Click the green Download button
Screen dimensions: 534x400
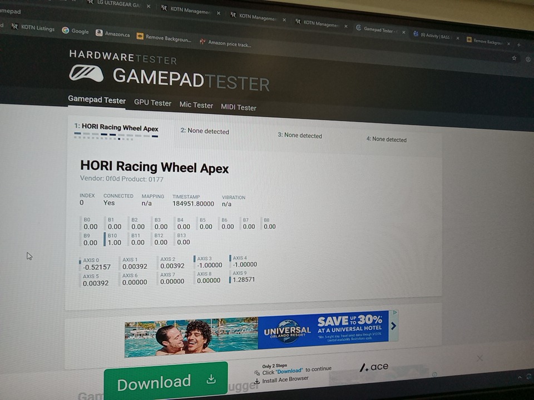(x=165, y=382)
